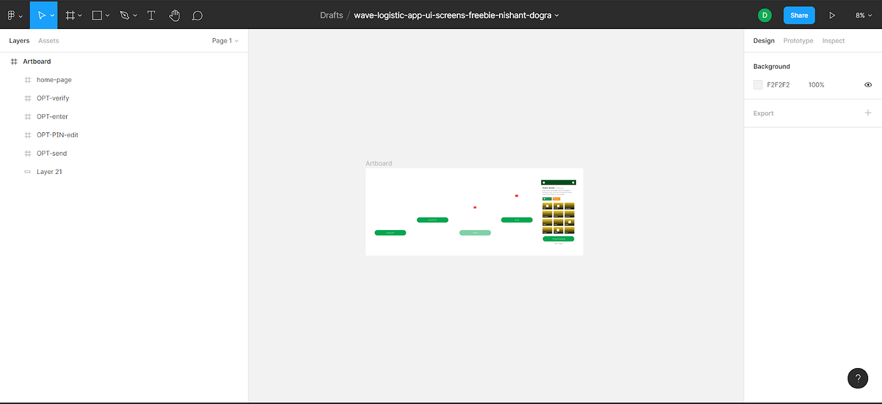
Task: Click the Share button
Action: [799, 15]
